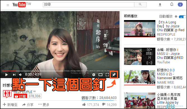The height and width of the screenshot is (109, 187).
Task: Open 小蘋果の馬來西亞本地水果篇 title
Action: click(x=169, y=99)
